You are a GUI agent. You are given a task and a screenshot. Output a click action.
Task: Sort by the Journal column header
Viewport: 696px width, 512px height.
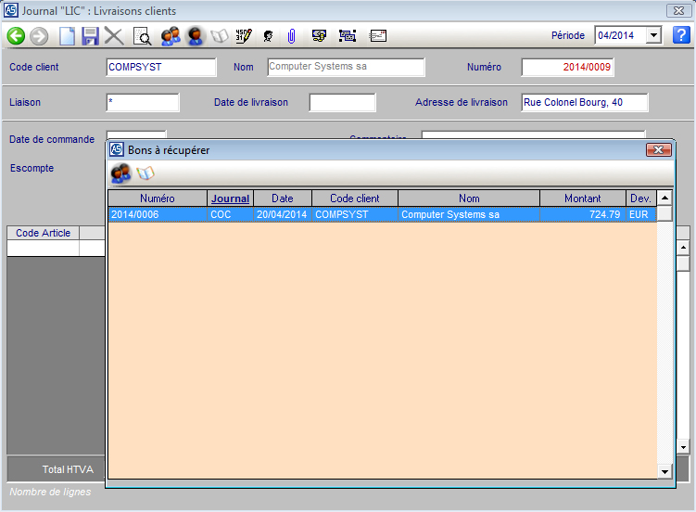tap(230, 198)
